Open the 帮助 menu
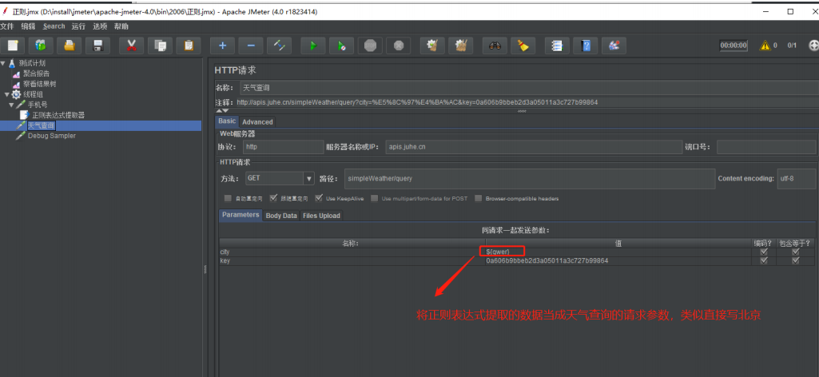Screen dimensions: 819x377 [121, 26]
